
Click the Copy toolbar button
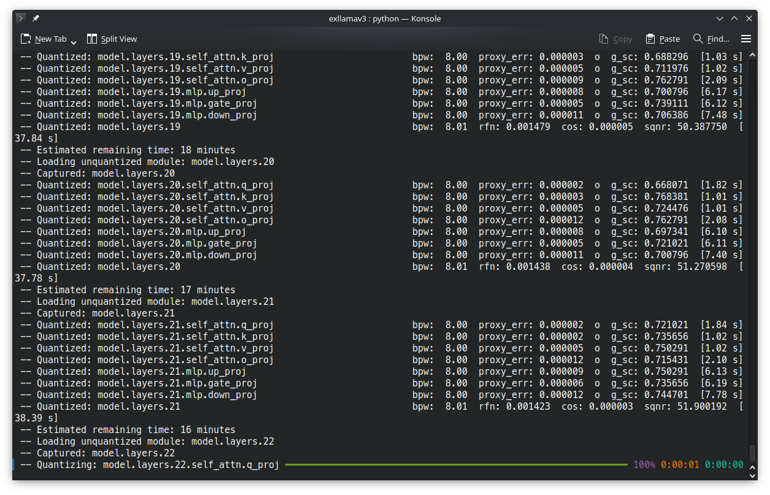pos(615,39)
